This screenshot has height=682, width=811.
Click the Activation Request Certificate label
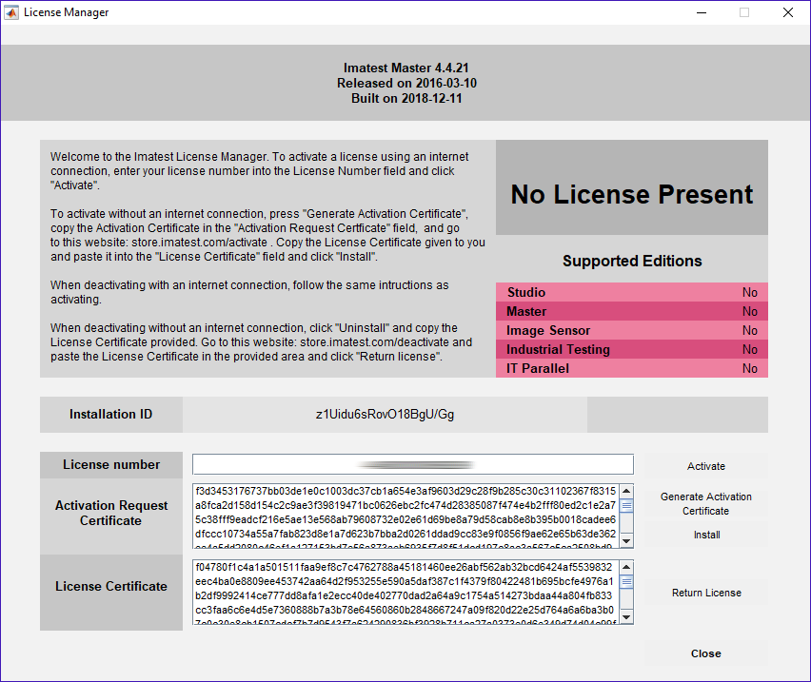pos(111,513)
